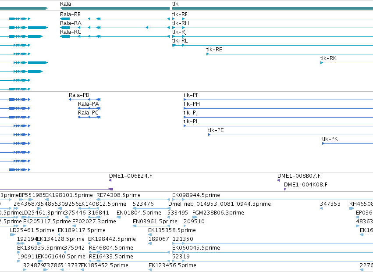
Task: Select the tlk-RF transcript label
Action: [x=180, y=14]
